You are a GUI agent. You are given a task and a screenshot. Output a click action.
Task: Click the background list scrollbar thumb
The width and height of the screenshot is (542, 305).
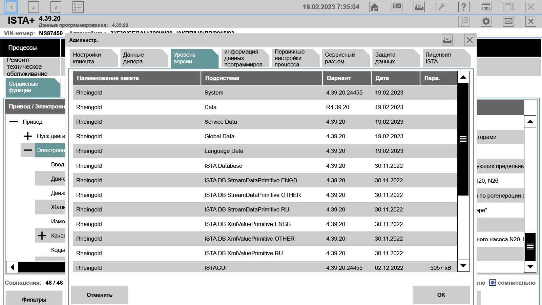tap(530, 247)
